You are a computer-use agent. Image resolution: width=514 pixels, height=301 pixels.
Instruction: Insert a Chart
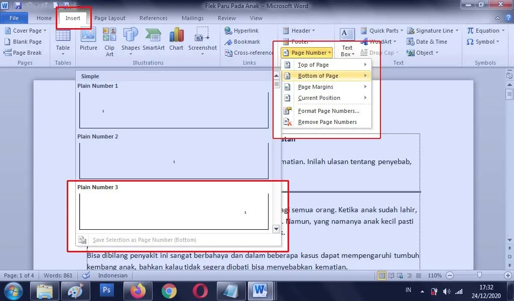(x=176, y=39)
